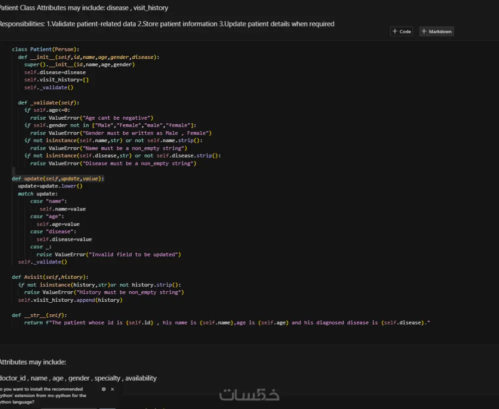Click the 'match update:' statement line
The height and width of the screenshot is (409, 499).
[x=37, y=194]
